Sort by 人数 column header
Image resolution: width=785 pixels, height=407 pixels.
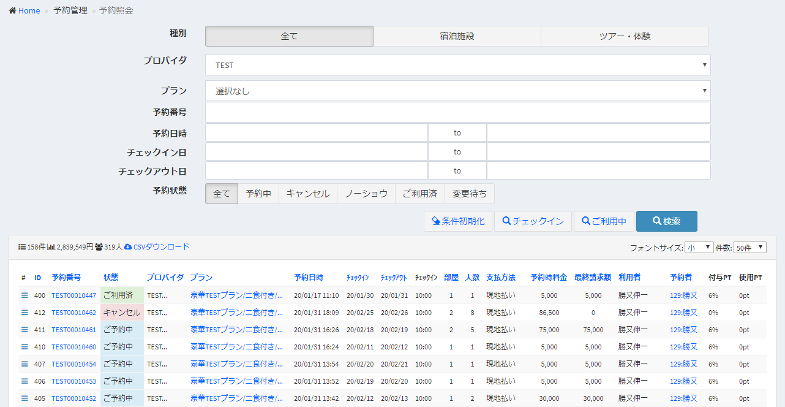coord(472,278)
